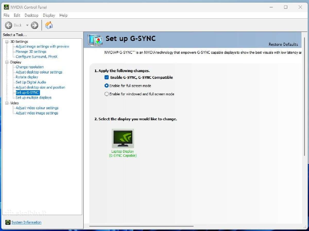Click the 3D Settings category label
This screenshot has width=309, height=231.
(x=19, y=41)
